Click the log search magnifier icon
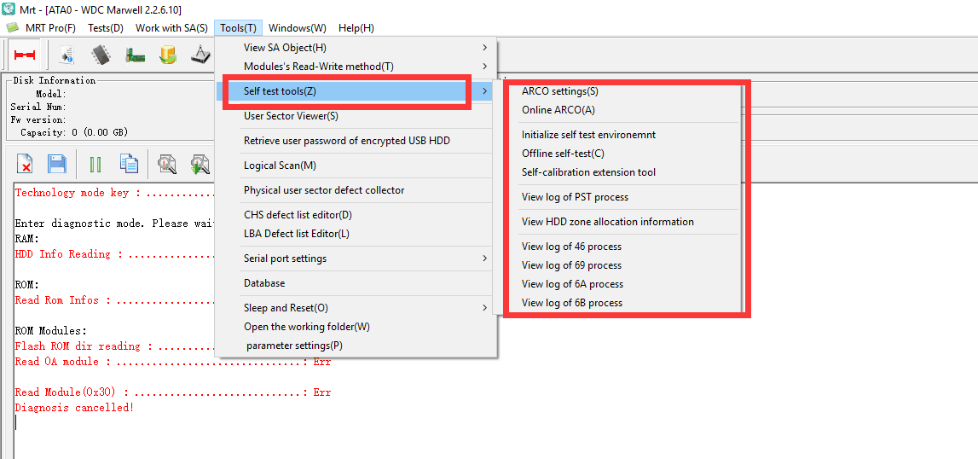 tap(166, 165)
